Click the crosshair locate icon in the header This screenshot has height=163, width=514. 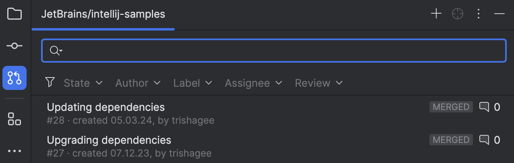click(458, 14)
